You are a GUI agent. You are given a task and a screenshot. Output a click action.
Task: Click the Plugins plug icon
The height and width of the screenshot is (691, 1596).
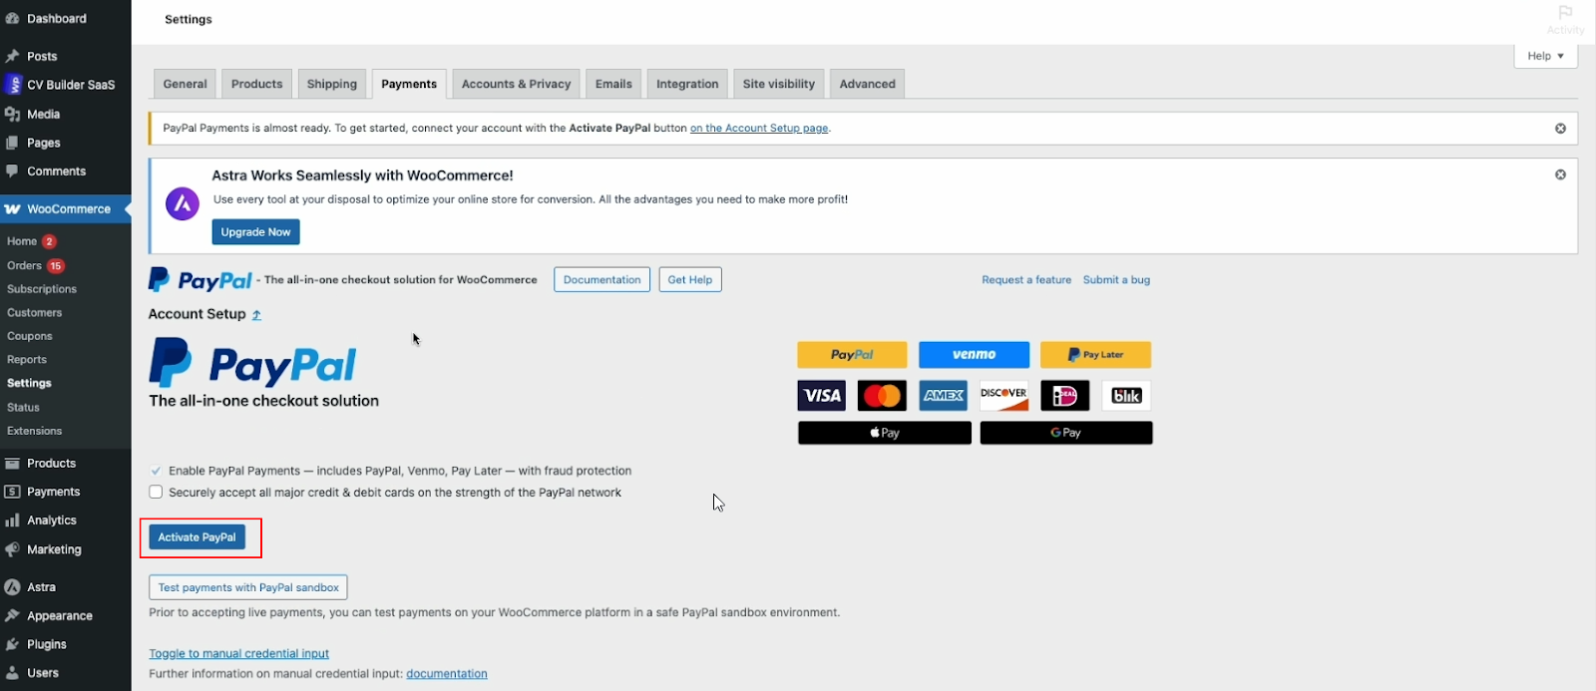click(x=12, y=644)
